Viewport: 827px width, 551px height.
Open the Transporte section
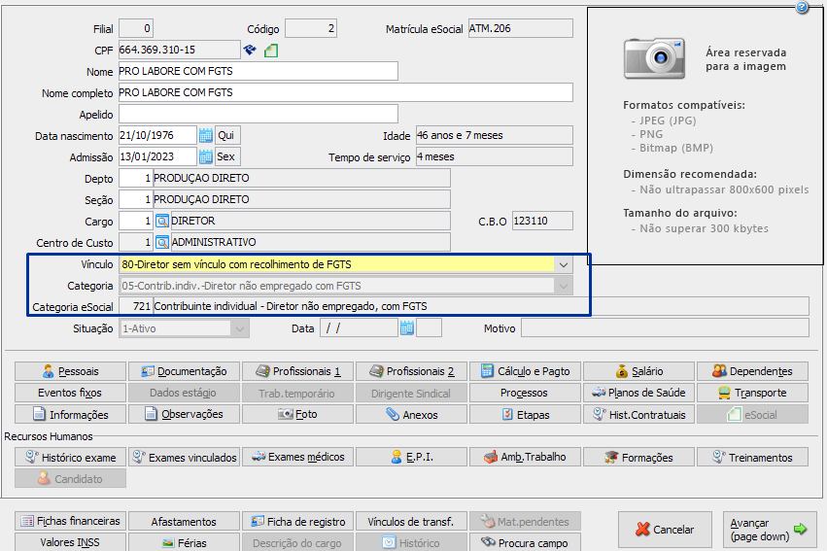pos(752,393)
